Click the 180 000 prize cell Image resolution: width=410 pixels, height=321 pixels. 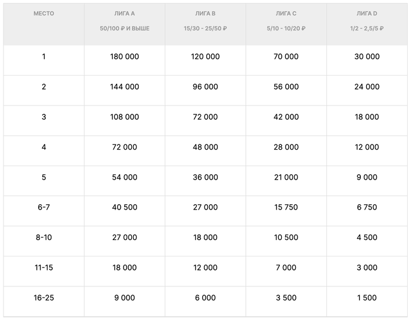(125, 57)
